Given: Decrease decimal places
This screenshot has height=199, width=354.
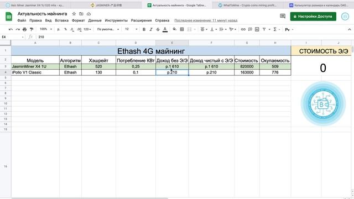Looking at the screenshot, I should [72, 29].
